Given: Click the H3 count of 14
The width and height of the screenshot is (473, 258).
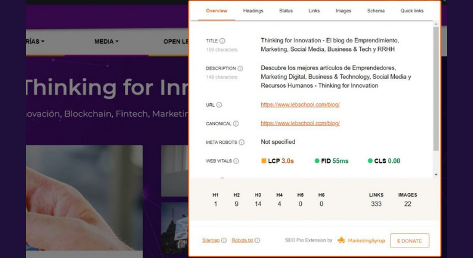Looking at the screenshot, I should pyautogui.click(x=258, y=204).
